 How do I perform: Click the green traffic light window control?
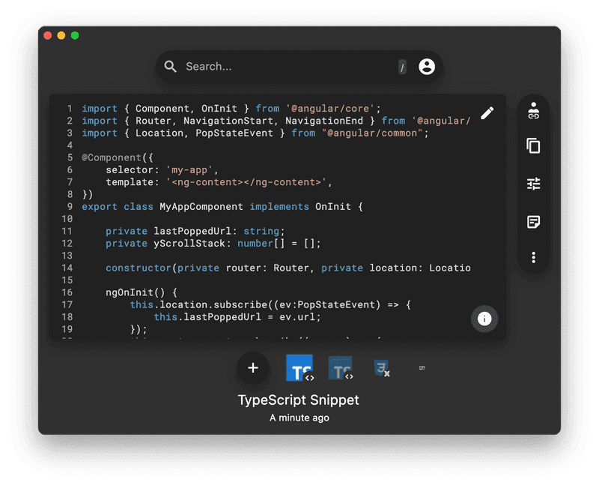coord(74,34)
